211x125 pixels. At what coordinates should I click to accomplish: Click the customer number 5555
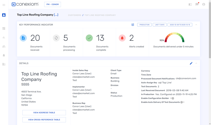pos(25,84)
